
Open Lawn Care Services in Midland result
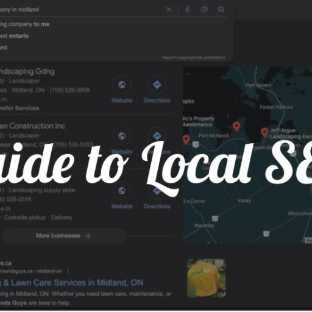point(71,283)
